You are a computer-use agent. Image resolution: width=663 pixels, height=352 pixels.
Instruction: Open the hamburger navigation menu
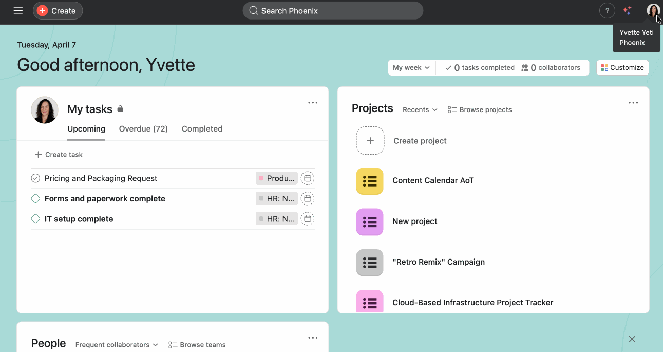click(18, 11)
